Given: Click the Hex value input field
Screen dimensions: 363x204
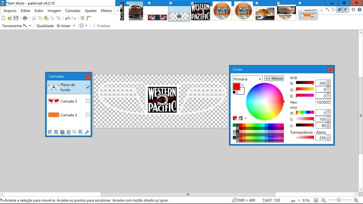Looking at the screenshot, I should (x=323, y=103).
